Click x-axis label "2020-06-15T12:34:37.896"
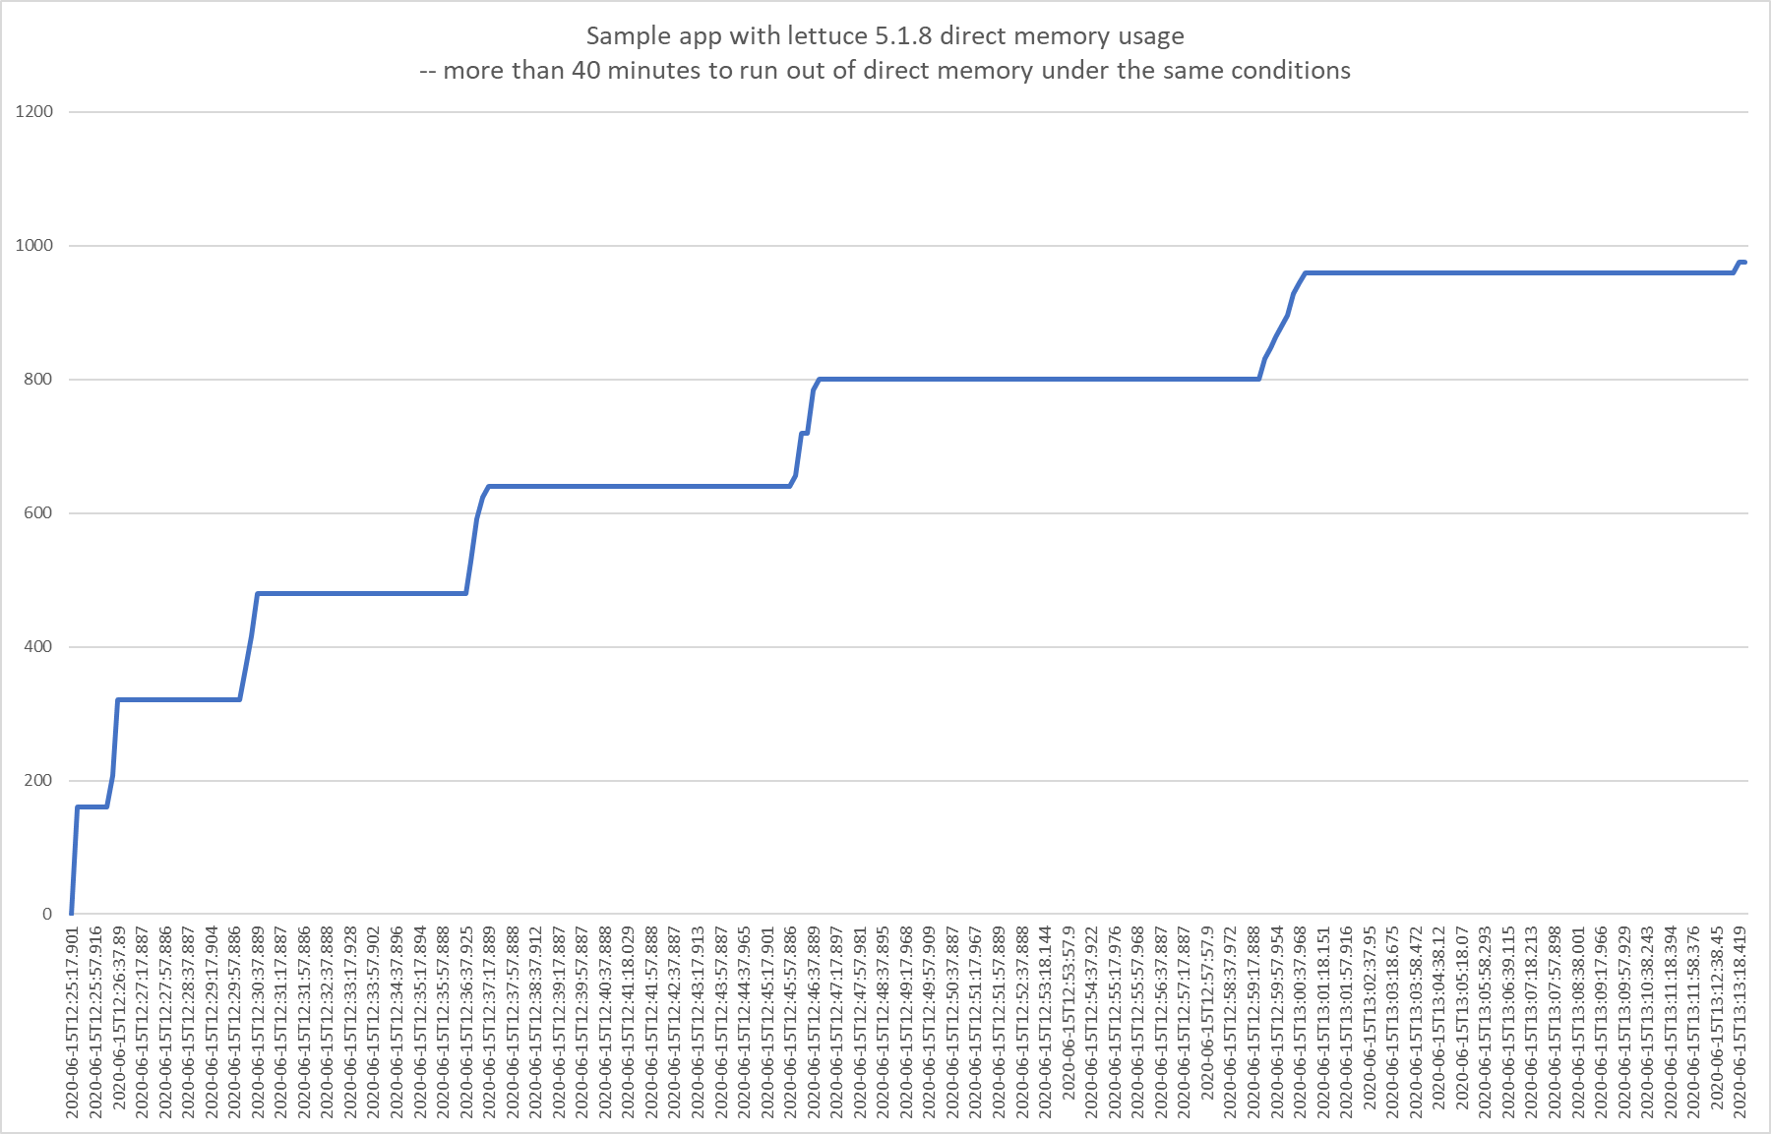This screenshot has height=1134, width=1771. click(397, 1022)
